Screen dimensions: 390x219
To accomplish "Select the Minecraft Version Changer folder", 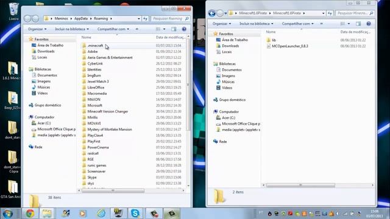I will (x=107, y=111).
